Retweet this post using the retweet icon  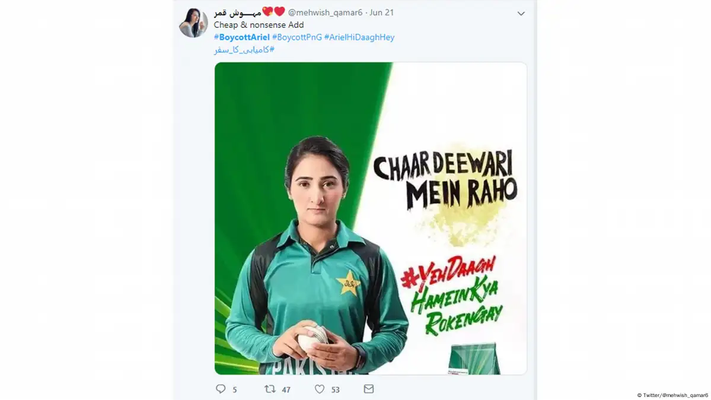point(270,389)
